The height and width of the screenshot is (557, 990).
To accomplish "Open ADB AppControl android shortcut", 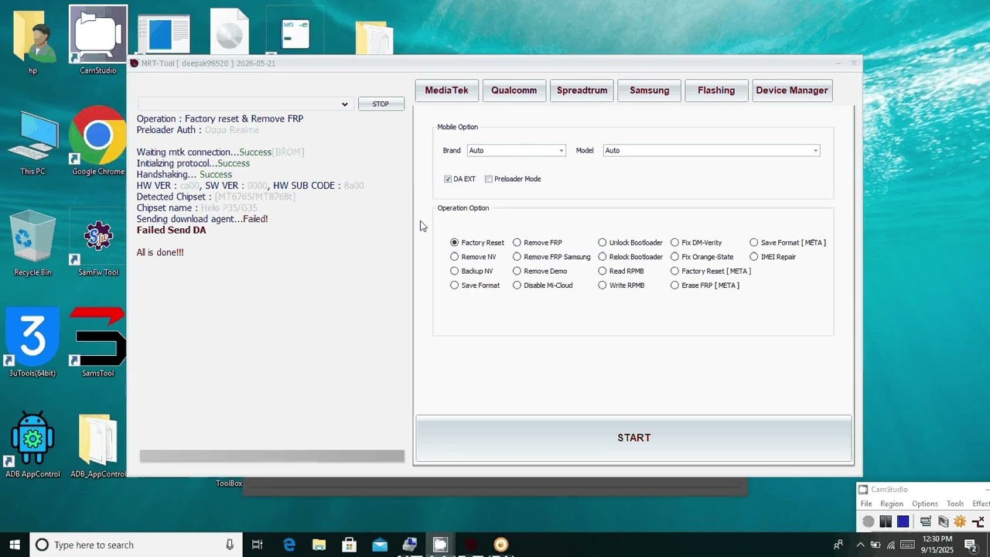I will click(32, 444).
